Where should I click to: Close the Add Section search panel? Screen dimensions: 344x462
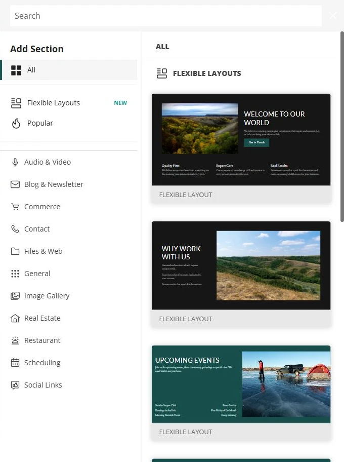pos(333,16)
